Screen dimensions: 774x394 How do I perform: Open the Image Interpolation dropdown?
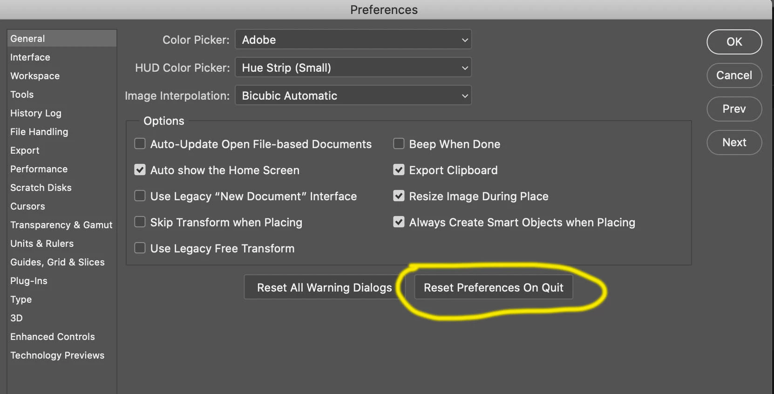tap(353, 95)
